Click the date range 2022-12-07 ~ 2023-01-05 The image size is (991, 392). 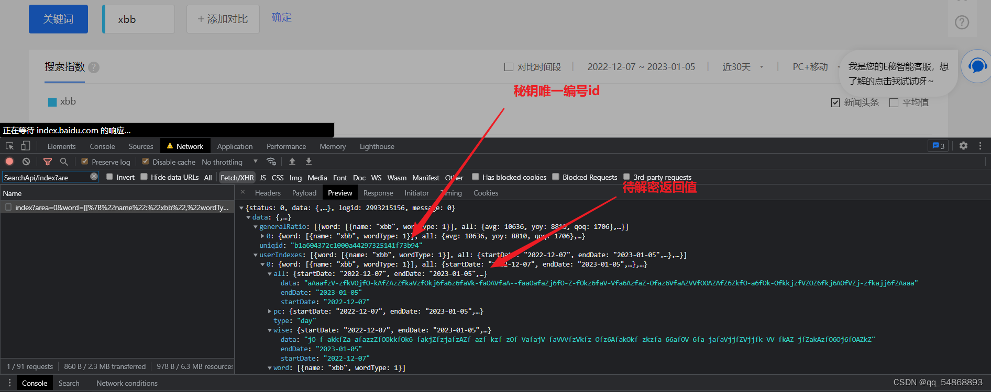point(641,67)
